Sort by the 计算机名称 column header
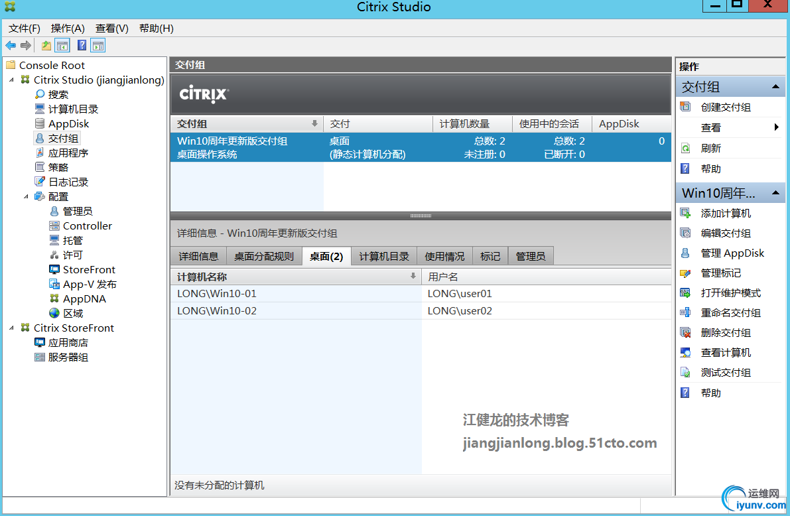Viewport: 790px width, 516px height. click(296, 277)
